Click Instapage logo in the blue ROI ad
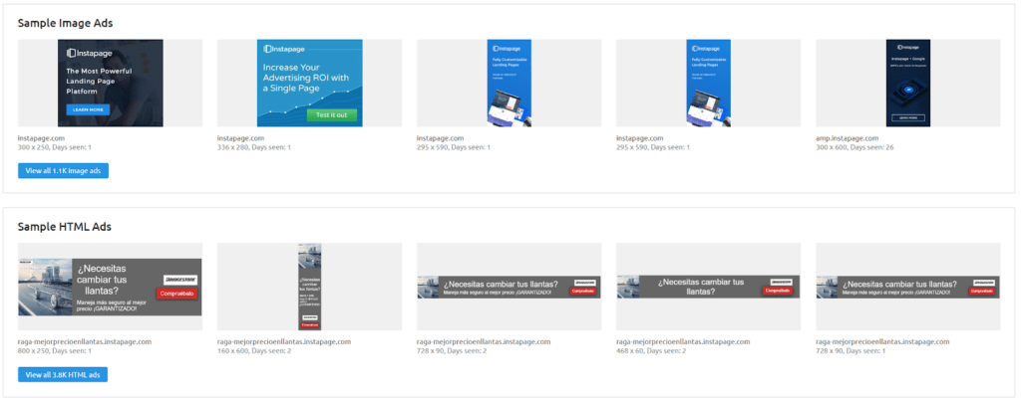 (x=282, y=49)
